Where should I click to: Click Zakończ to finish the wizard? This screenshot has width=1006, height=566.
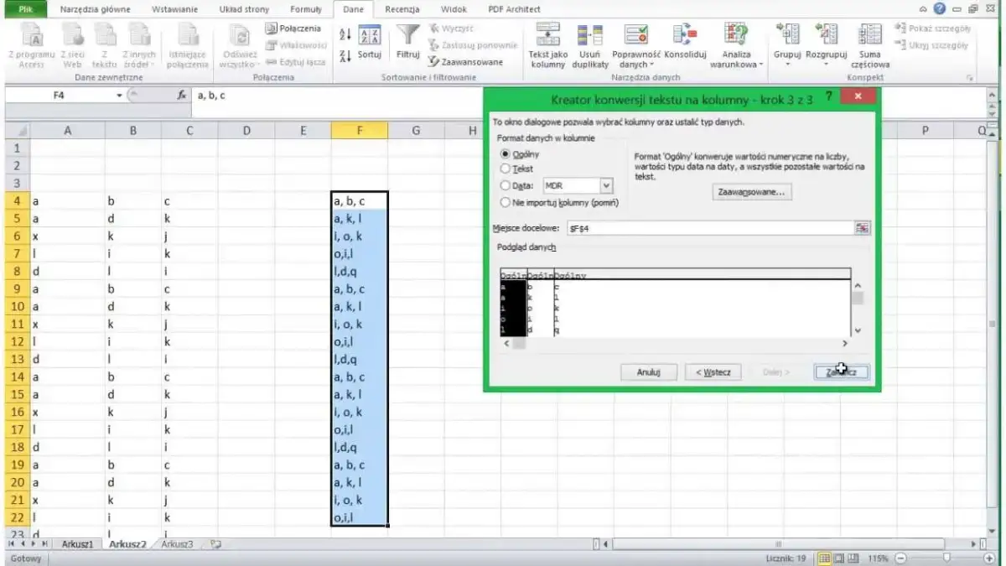point(841,371)
